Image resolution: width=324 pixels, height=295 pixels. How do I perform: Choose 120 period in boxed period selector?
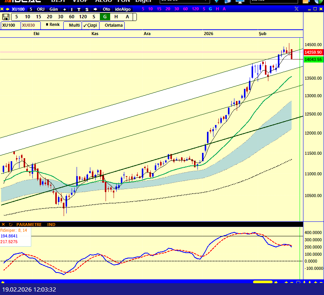pyautogui.click(x=83, y=17)
